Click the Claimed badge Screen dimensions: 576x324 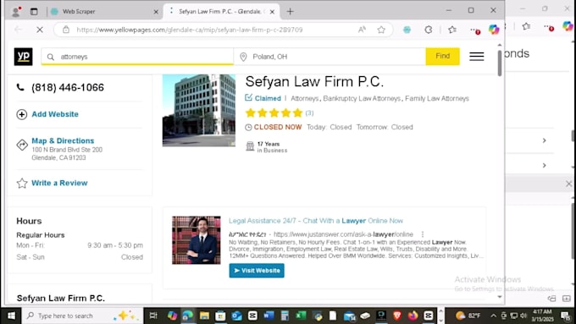coord(263,98)
